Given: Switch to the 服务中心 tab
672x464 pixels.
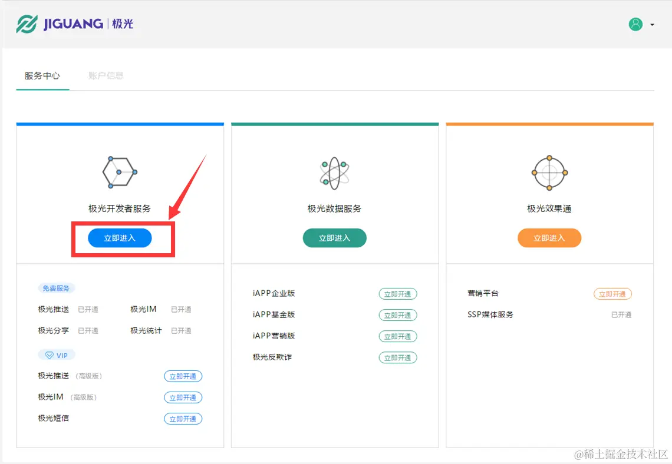Looking at the screenshot, I should point(42,76).
